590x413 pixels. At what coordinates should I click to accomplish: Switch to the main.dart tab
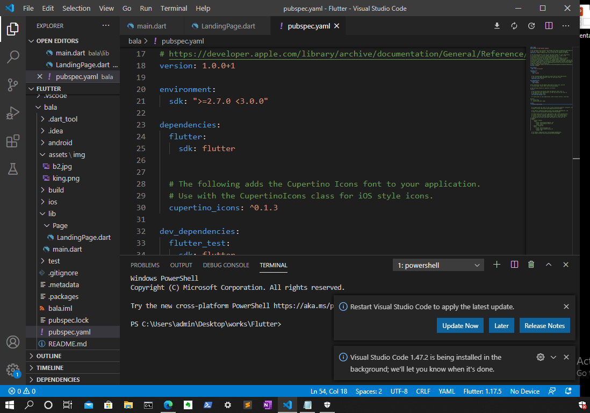(x=152, y=26)
